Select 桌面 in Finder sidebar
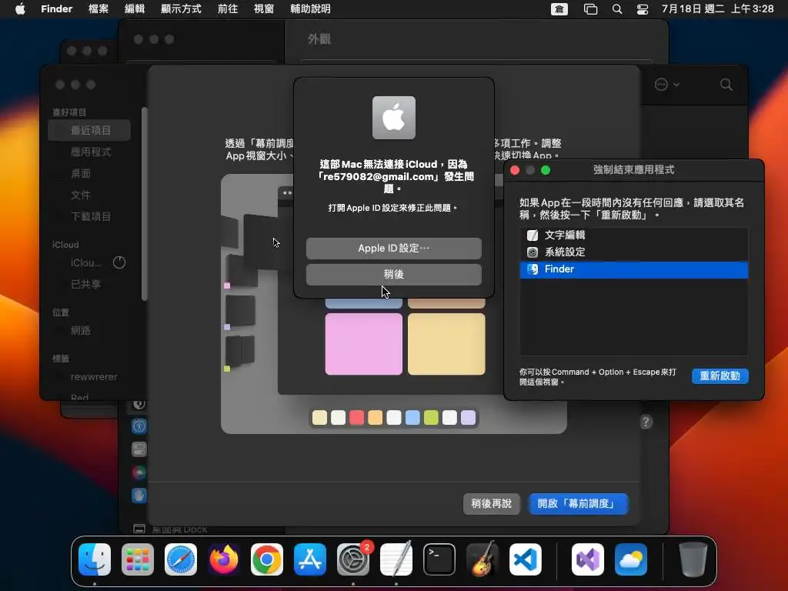Screen dimensions: 788x591 tap(89, 173)
